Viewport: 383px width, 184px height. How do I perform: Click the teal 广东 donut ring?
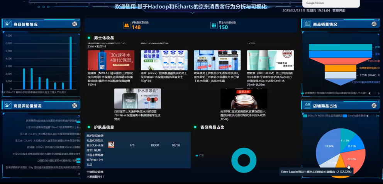(234, 160)
